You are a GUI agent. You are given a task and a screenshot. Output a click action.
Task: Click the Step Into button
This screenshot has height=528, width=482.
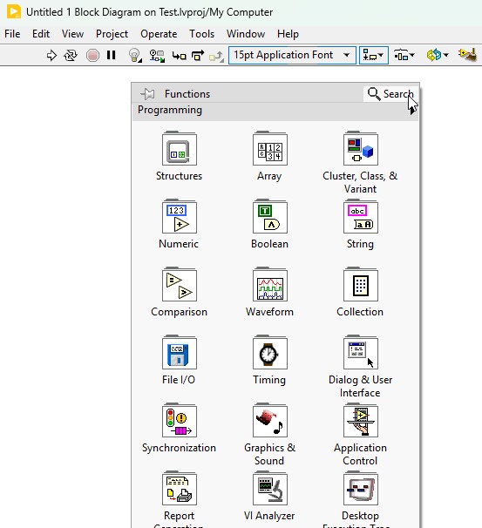[179, 56]
